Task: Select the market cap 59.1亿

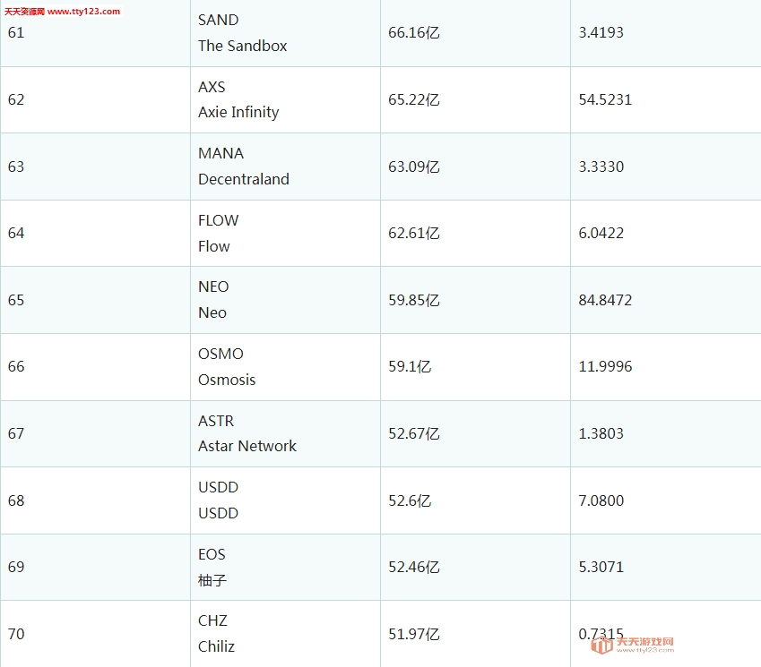Action: click(x=410, y=366)
